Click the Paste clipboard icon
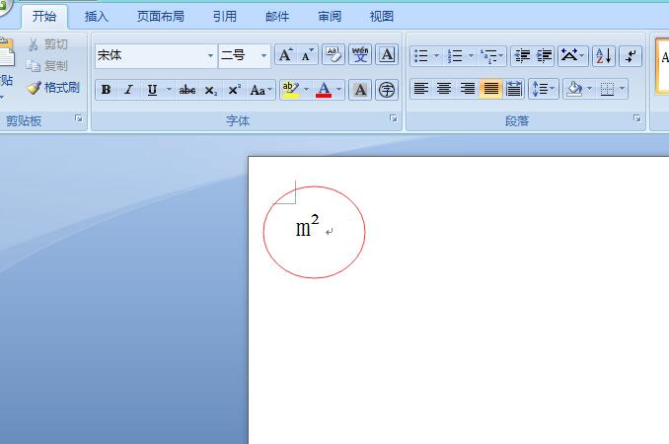Viewport: 669px width, 444px height. pos(7,52)
